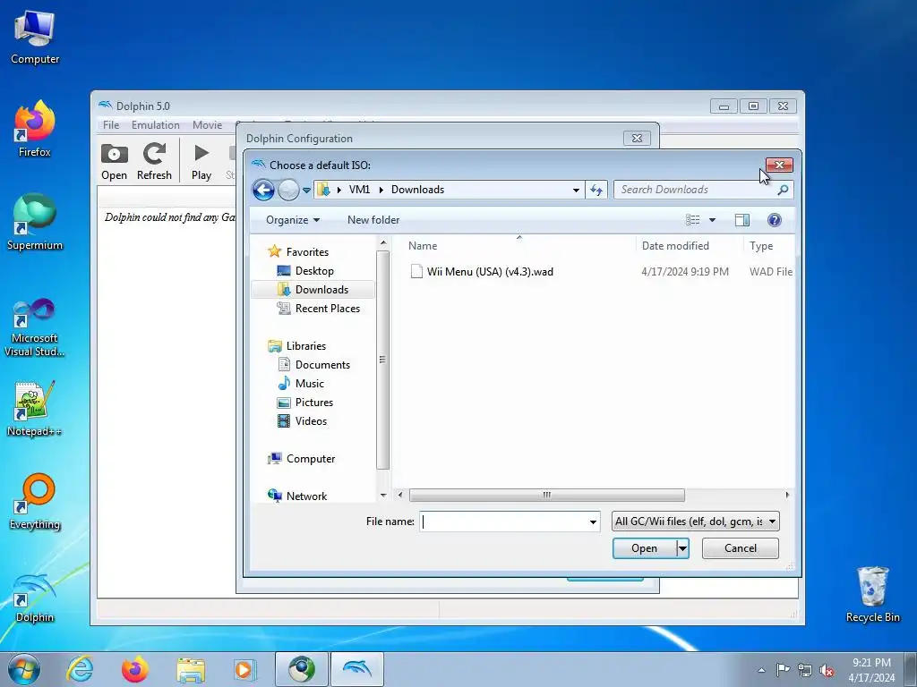Open the Firefox desktop shortcut
The height and width of the screenshot is (687, 917).
(35, 130)
